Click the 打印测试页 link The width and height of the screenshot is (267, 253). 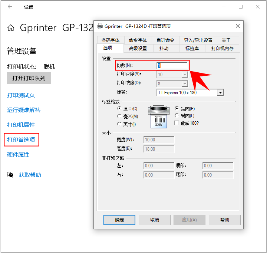pos(21,95)
